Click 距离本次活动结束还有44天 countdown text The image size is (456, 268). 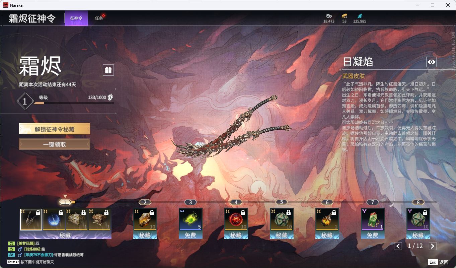(48, 85)
